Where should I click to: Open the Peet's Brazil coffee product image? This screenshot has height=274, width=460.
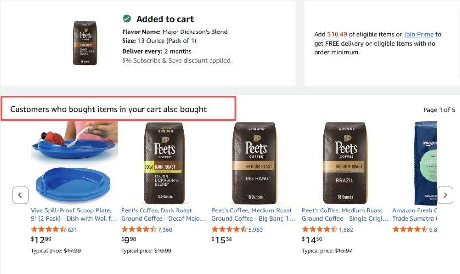pos(345,163)
